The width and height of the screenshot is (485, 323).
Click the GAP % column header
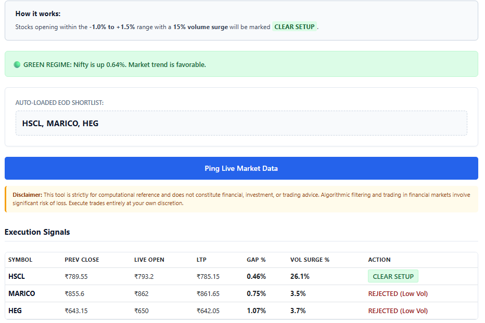[x=256, y=260]
